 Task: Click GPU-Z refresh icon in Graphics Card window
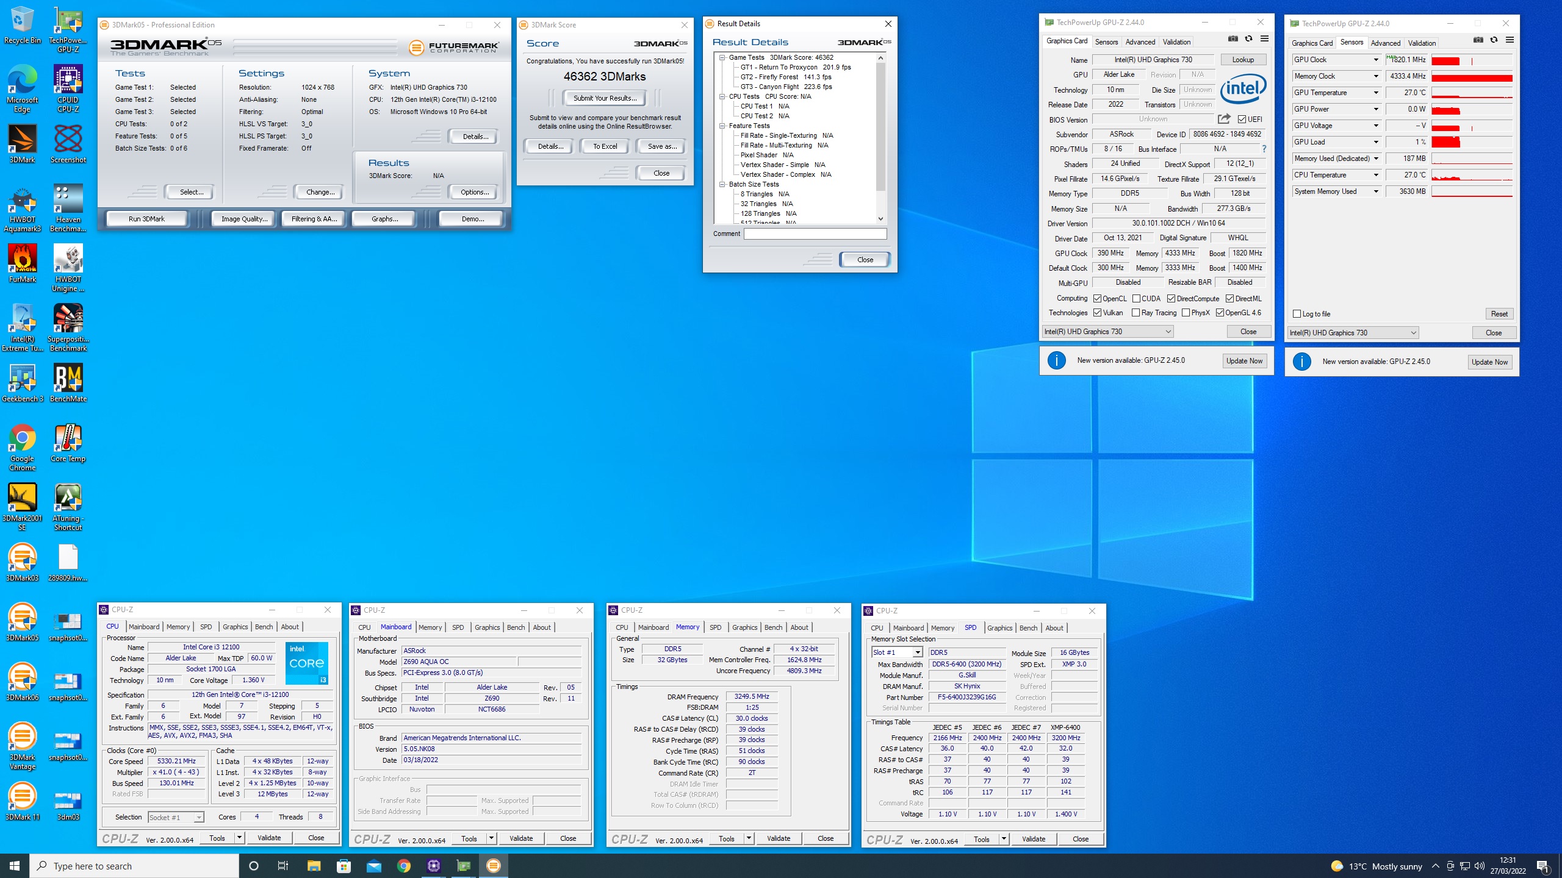[x=1248, y=40]
